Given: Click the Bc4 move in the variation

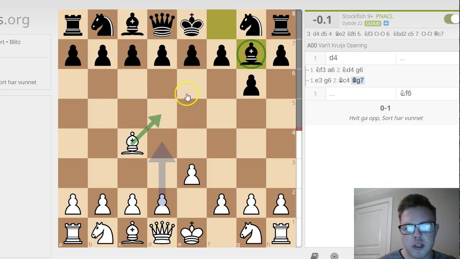Looking at the screenshot, I should pyautogui.click(x=344, y=80).
